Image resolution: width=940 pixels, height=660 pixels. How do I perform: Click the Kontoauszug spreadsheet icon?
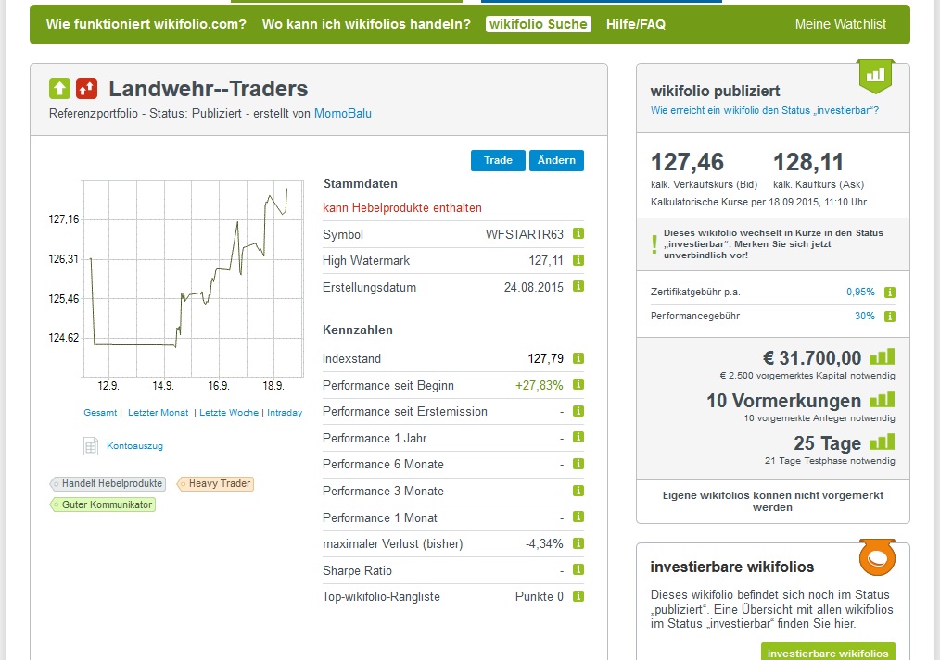(91, 446)
